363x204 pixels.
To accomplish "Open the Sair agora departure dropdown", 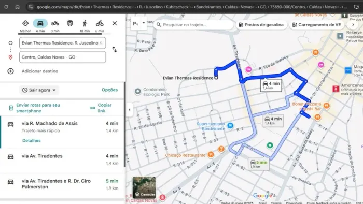I will click(x=39, y=90).
